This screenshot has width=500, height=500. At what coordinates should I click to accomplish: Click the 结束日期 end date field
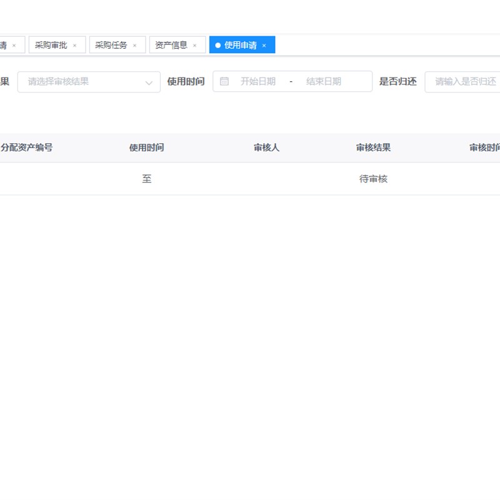(324, 81)
